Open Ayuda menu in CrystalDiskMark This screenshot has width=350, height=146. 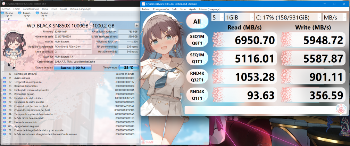click(x=193, y=9)
